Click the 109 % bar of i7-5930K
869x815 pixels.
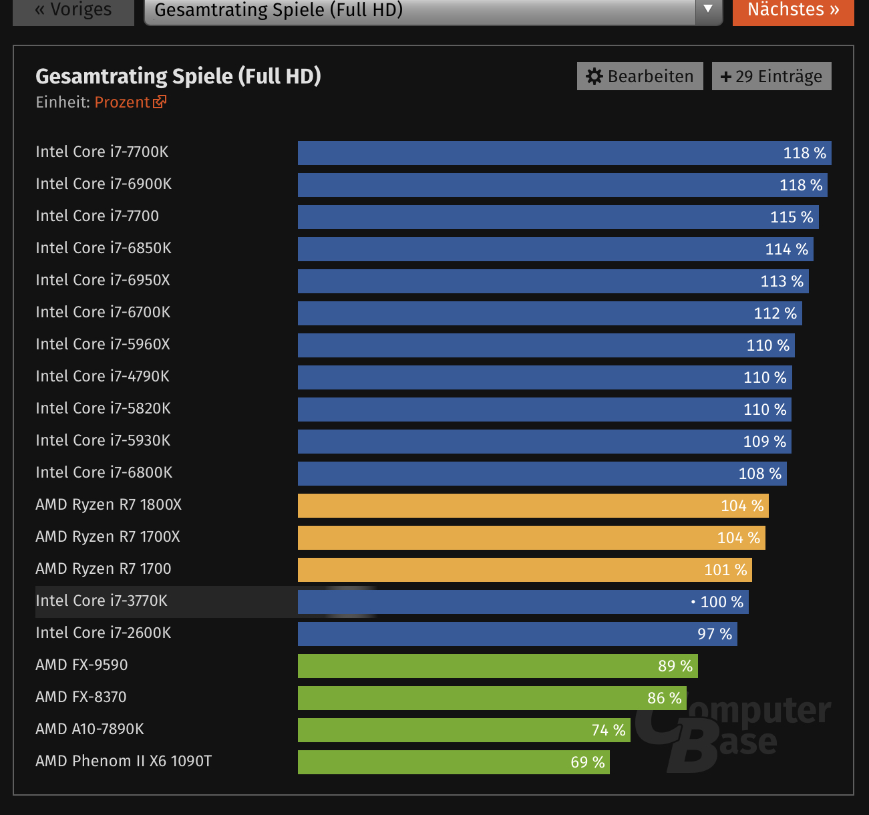544,442
